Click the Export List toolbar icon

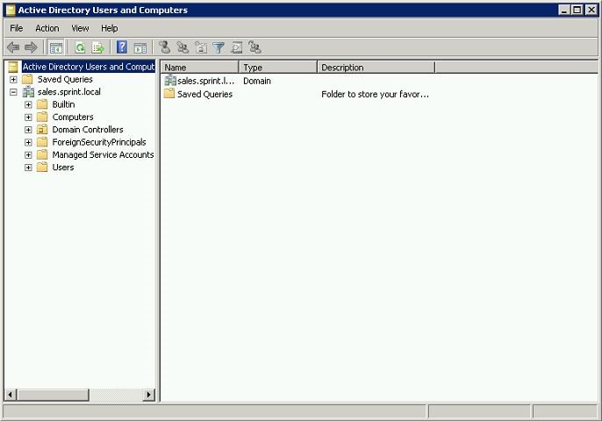(x=98, y=47)
